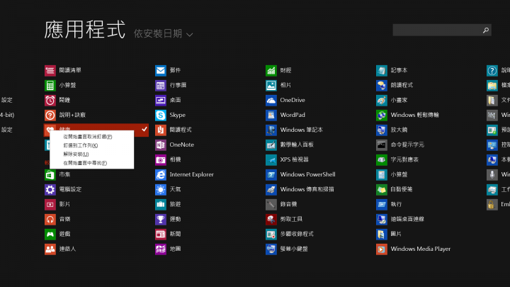Open the Sports (運動) trophy icon
Image resolution: width=510 pixels, height=287 pixels.
tap(161, 219)
